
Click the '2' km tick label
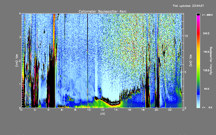click(x=20, y=61)
